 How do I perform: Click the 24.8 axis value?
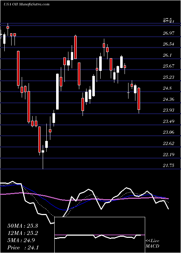[167, 88]
